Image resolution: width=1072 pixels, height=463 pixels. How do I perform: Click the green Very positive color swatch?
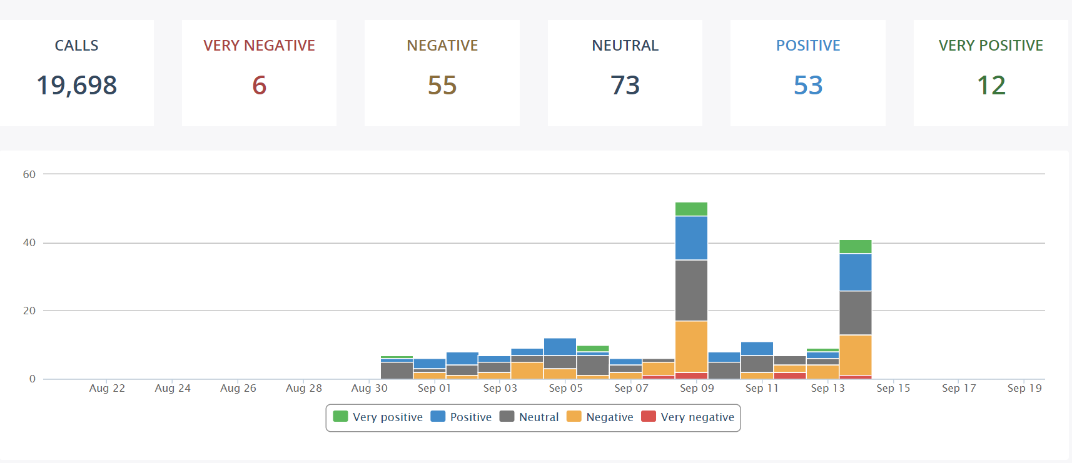(x=340, y=417)
